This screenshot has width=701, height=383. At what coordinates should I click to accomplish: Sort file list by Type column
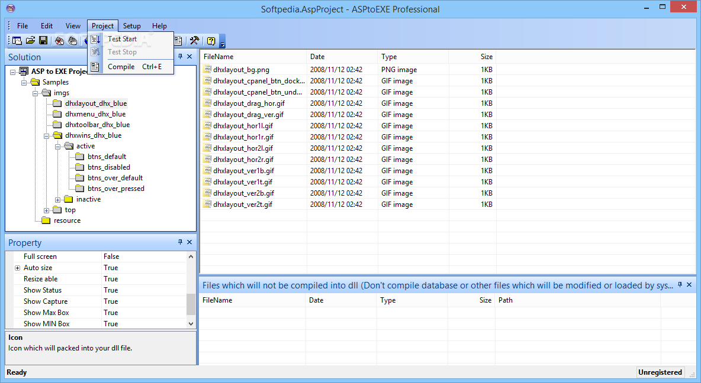point(413,57)
